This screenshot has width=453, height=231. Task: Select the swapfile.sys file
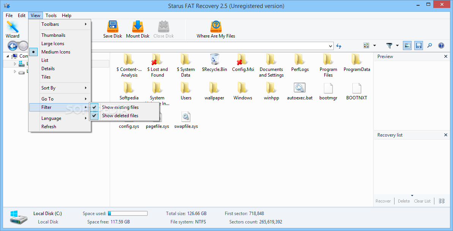point(186,120)
